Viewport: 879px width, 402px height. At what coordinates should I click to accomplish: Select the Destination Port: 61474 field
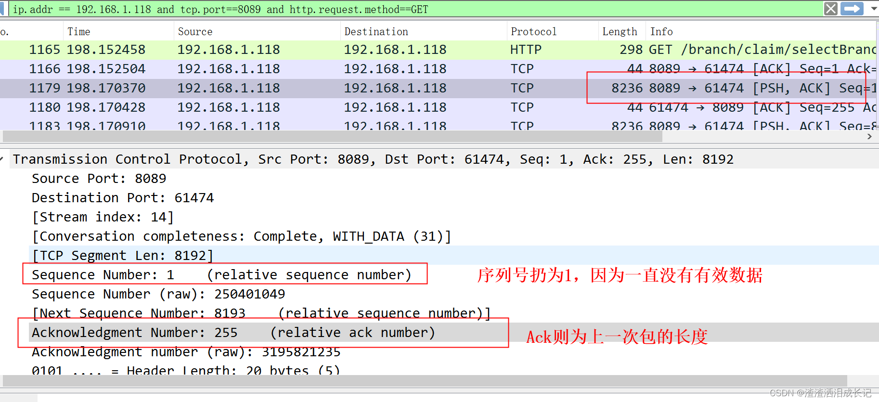123,198
